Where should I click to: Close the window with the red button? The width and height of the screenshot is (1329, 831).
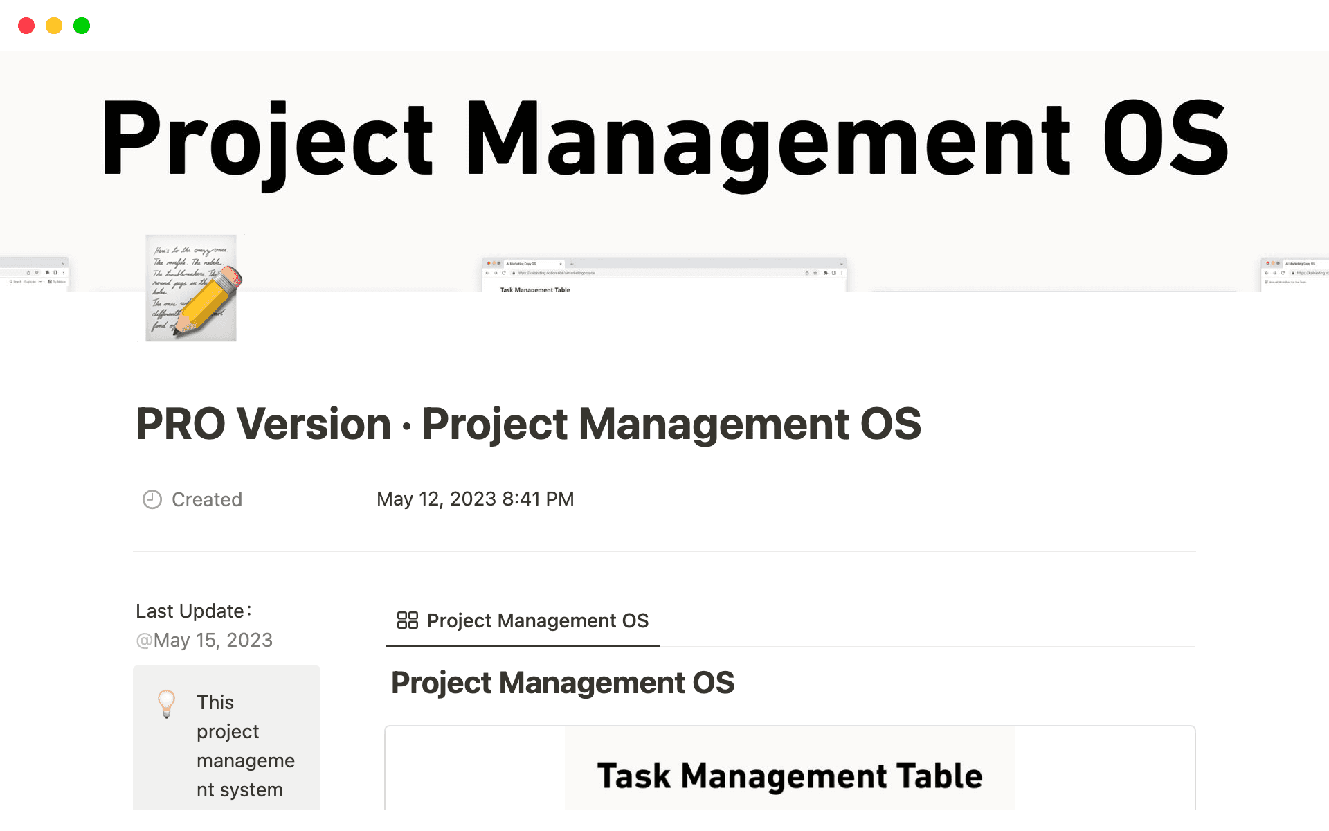coord(26,26)
